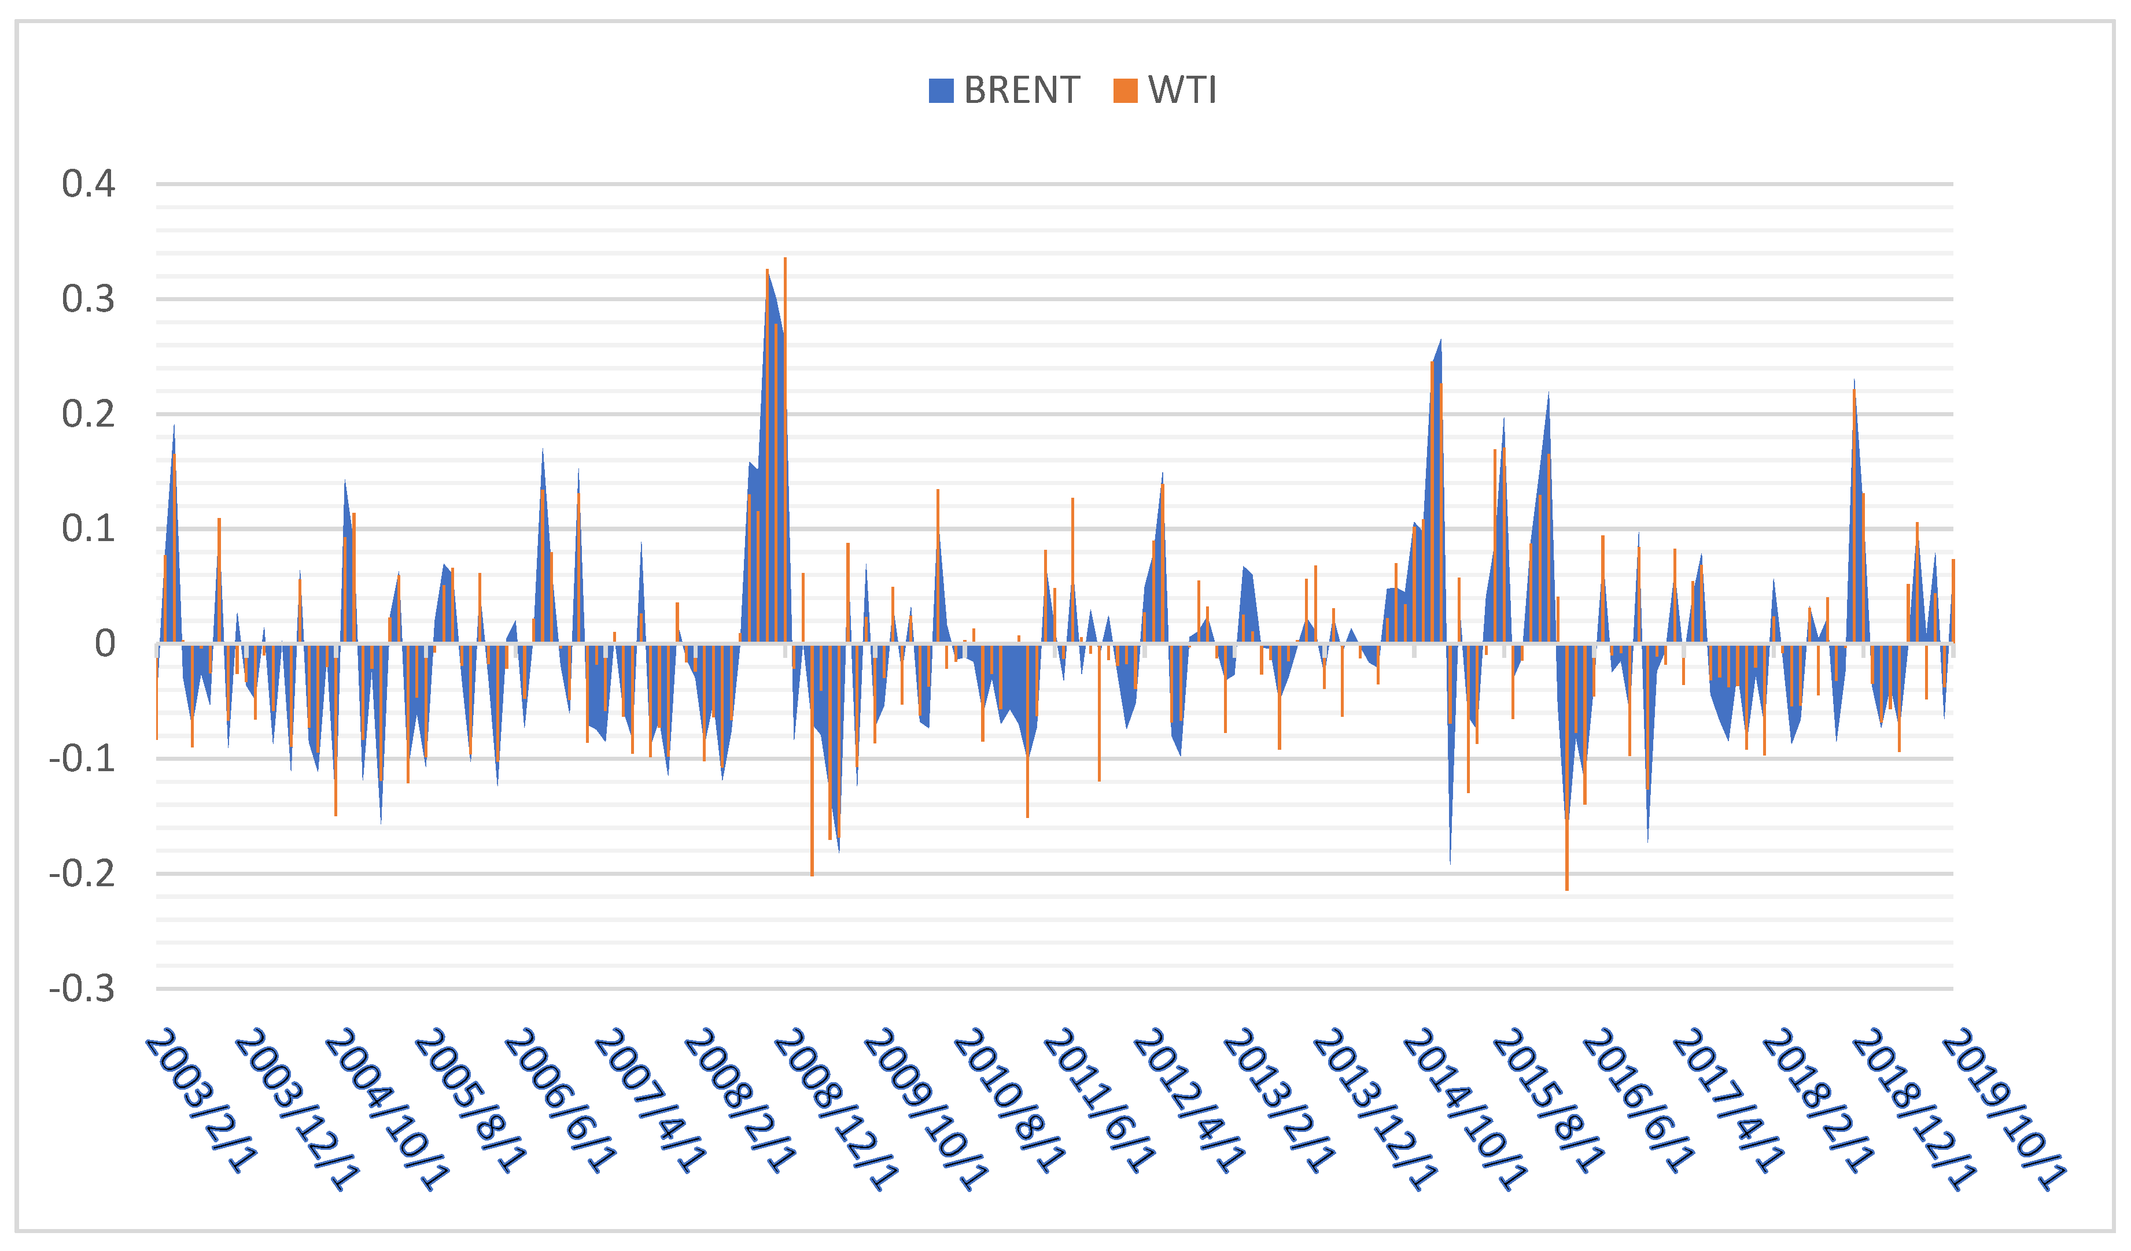The image size is (2131, 1251).
Task: Click the orange WTI legend color swatch
Action: tap(1126, 90)
